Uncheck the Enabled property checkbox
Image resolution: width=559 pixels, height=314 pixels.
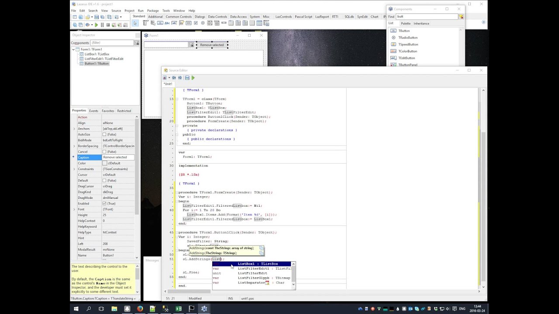click(104, 204)
